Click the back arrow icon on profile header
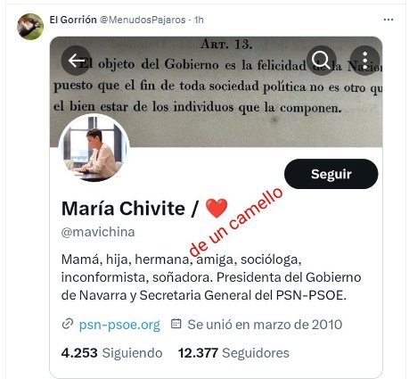Image resolution: width=409 pixels, height=379 pixels. pos(77,61)
